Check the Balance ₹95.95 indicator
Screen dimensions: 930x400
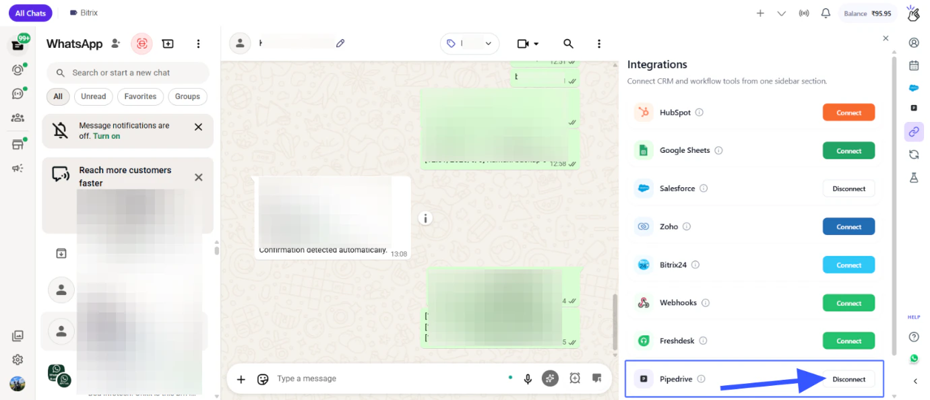868,13
